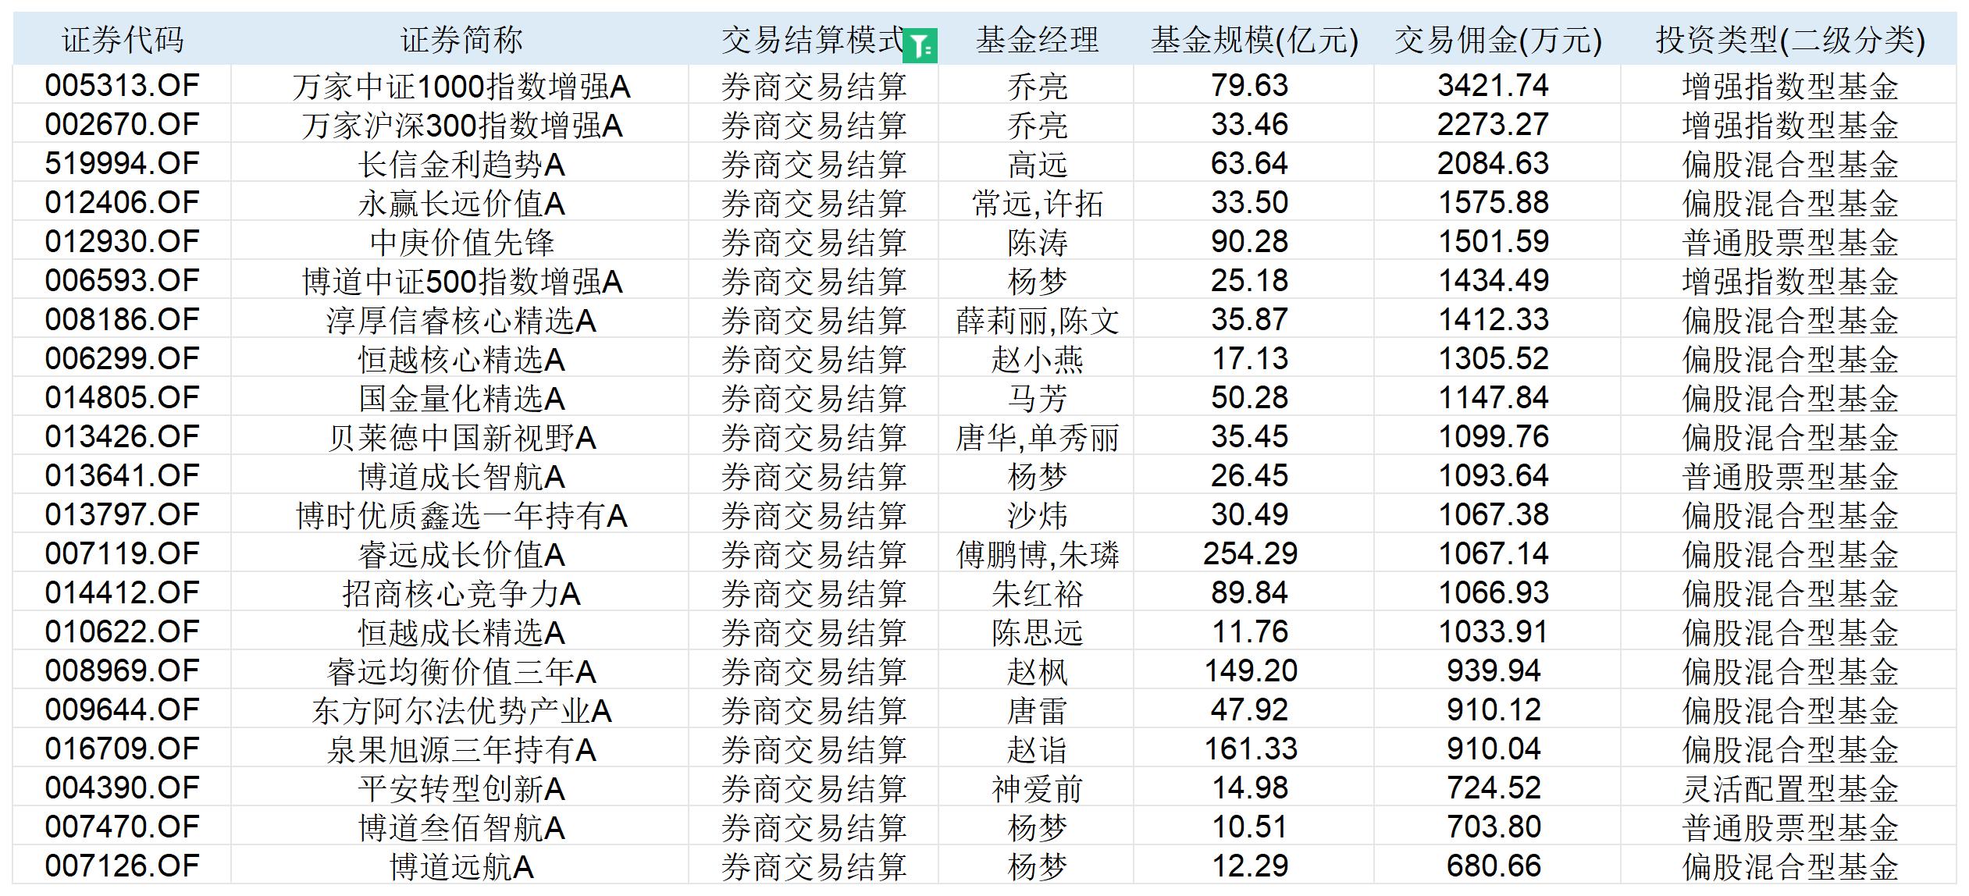Select the 基金规模(亿元) column header
1969x896 pixels.
(1255, 40)
